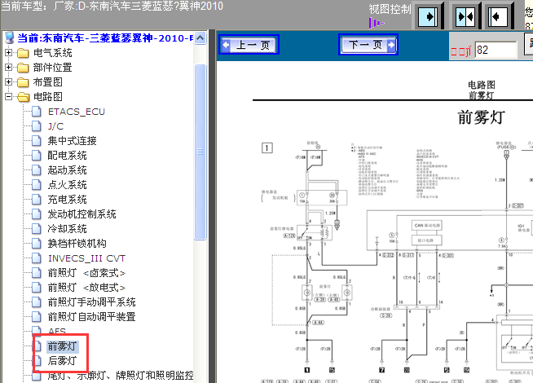This screenshot has height=383, width=533.
Task: Click the root node computer icon
Action: pos(10,37)
